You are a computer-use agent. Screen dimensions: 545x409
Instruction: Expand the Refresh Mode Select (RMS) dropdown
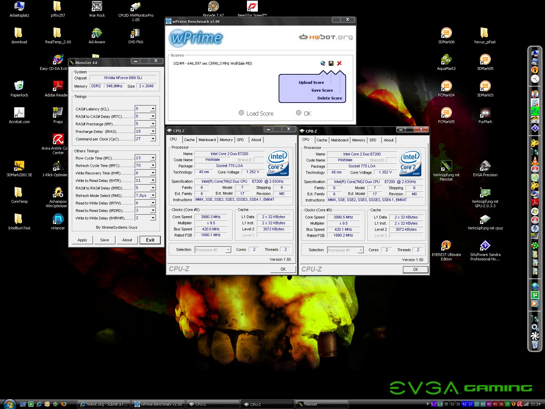click(x=153, y=195)
